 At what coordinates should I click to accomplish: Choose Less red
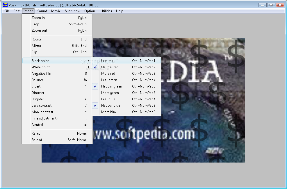(126, 61)
